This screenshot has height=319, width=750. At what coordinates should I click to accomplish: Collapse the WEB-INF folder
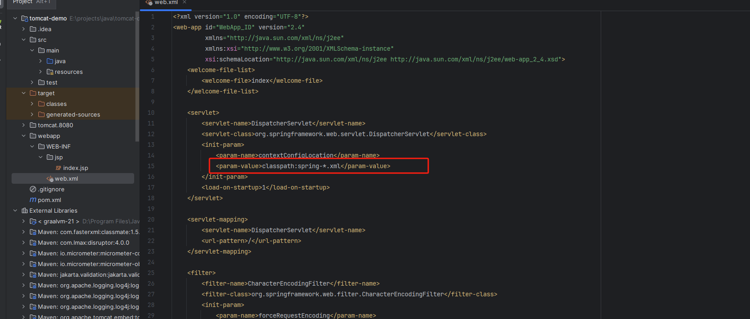tap(32, 147)
